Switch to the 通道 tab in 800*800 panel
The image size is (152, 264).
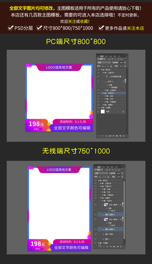pos(111,56)
